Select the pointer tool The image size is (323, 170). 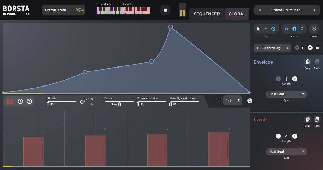258,29
